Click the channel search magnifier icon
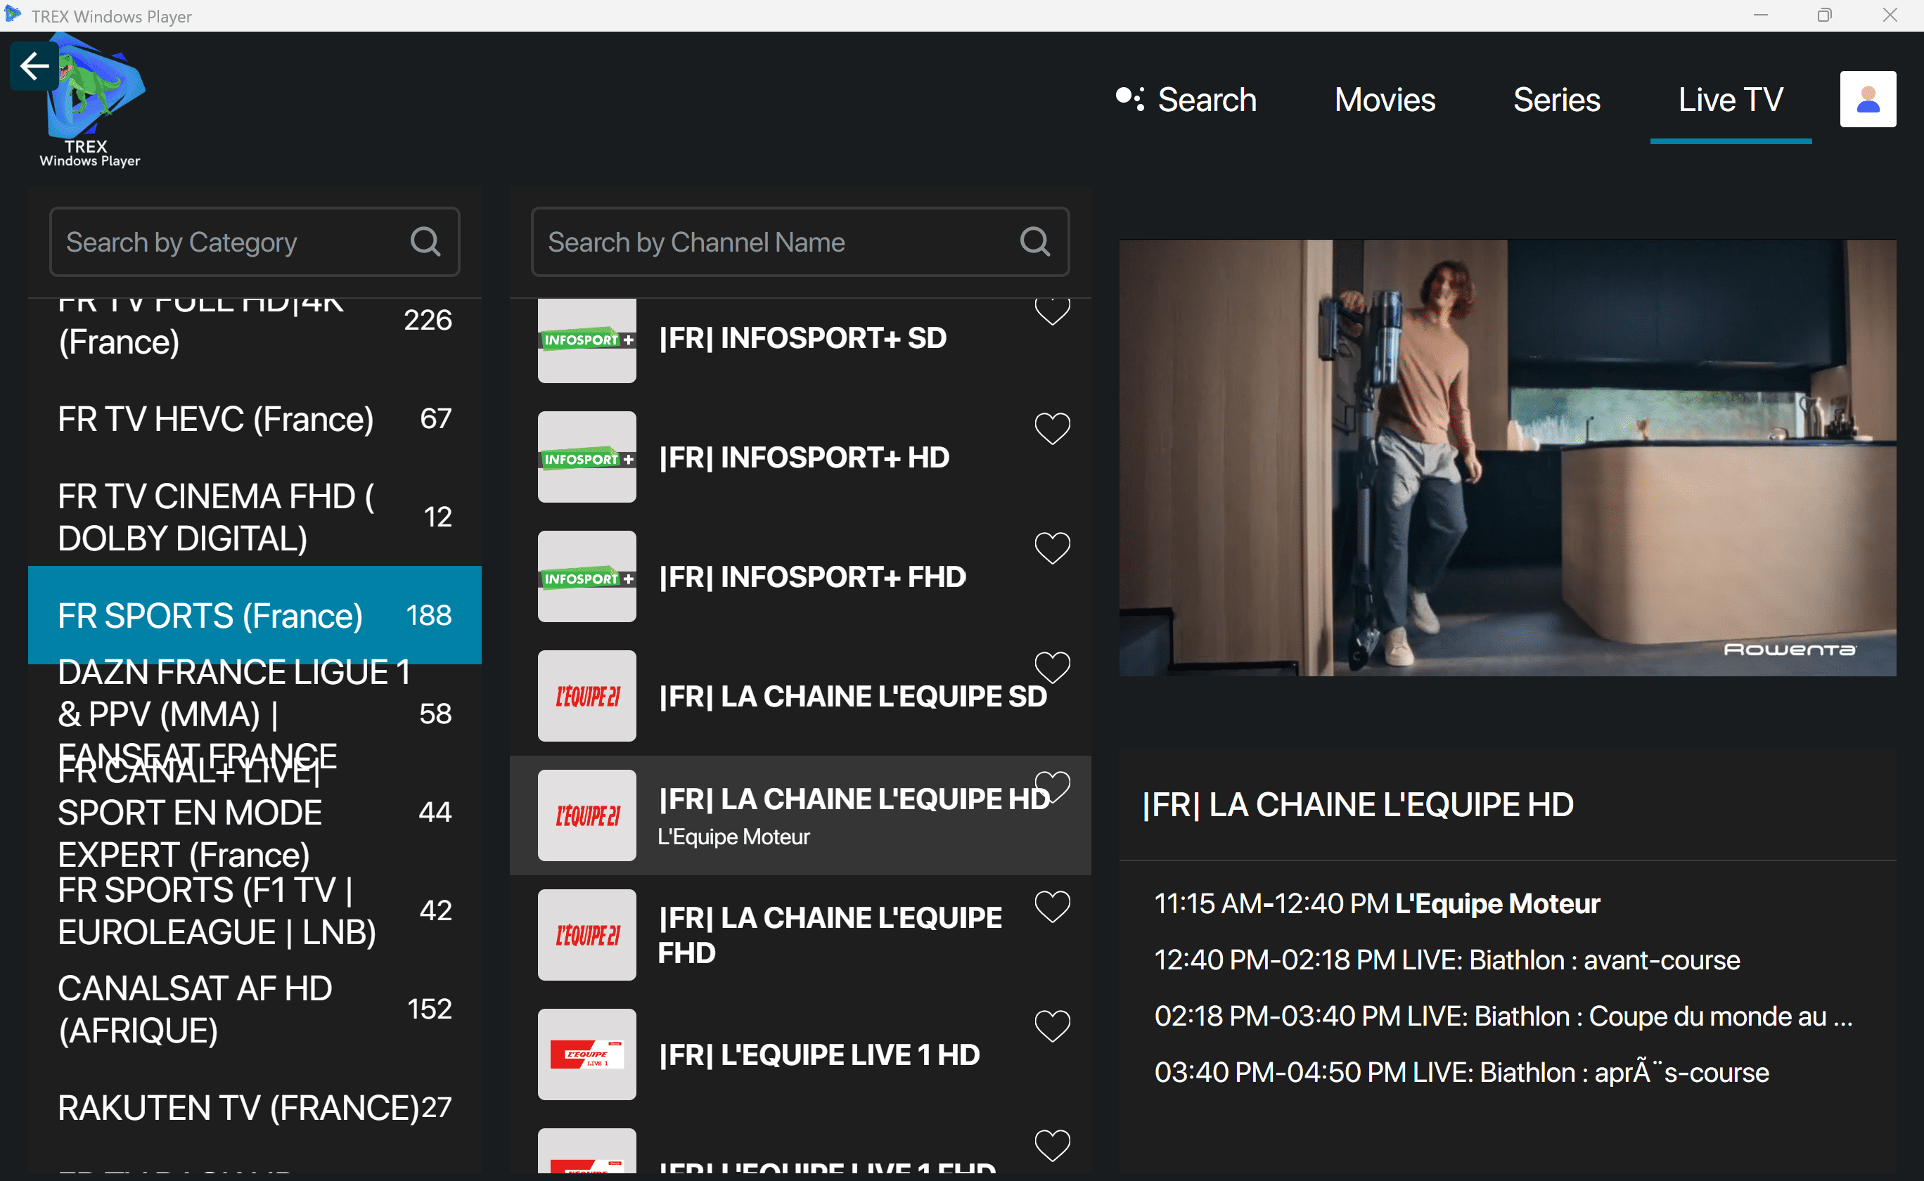The width and height of the screenshot is (1924, 1181). click(x=1034, y=242)
